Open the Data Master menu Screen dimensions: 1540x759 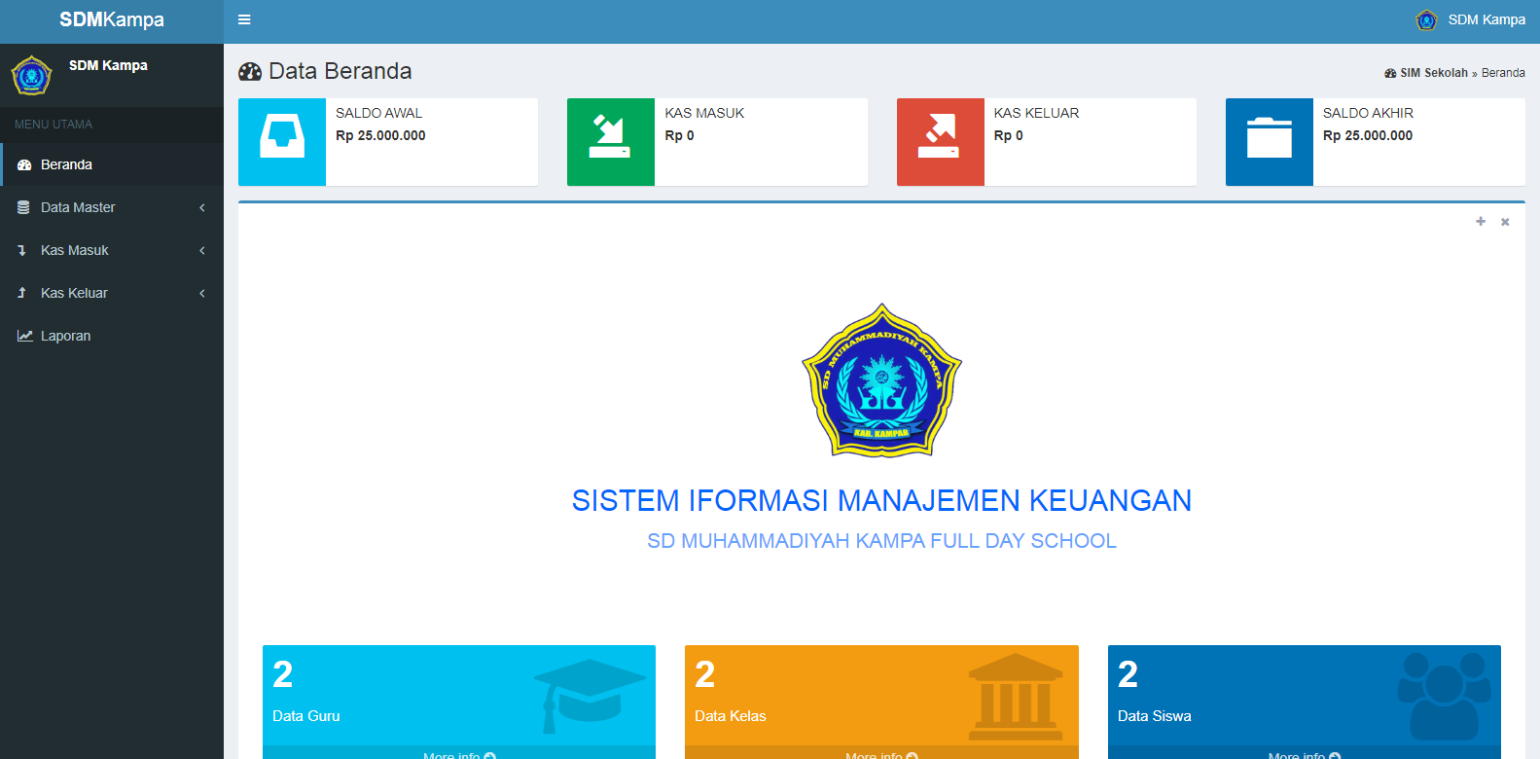(112, 207)
